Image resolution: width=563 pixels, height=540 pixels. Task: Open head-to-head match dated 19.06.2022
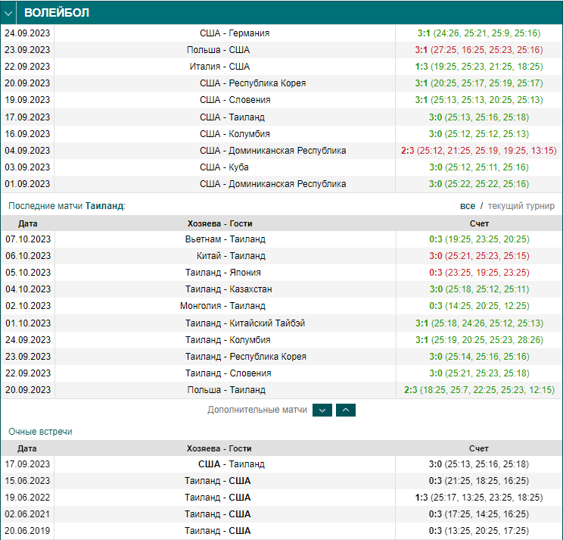click(x=281, y=498)
